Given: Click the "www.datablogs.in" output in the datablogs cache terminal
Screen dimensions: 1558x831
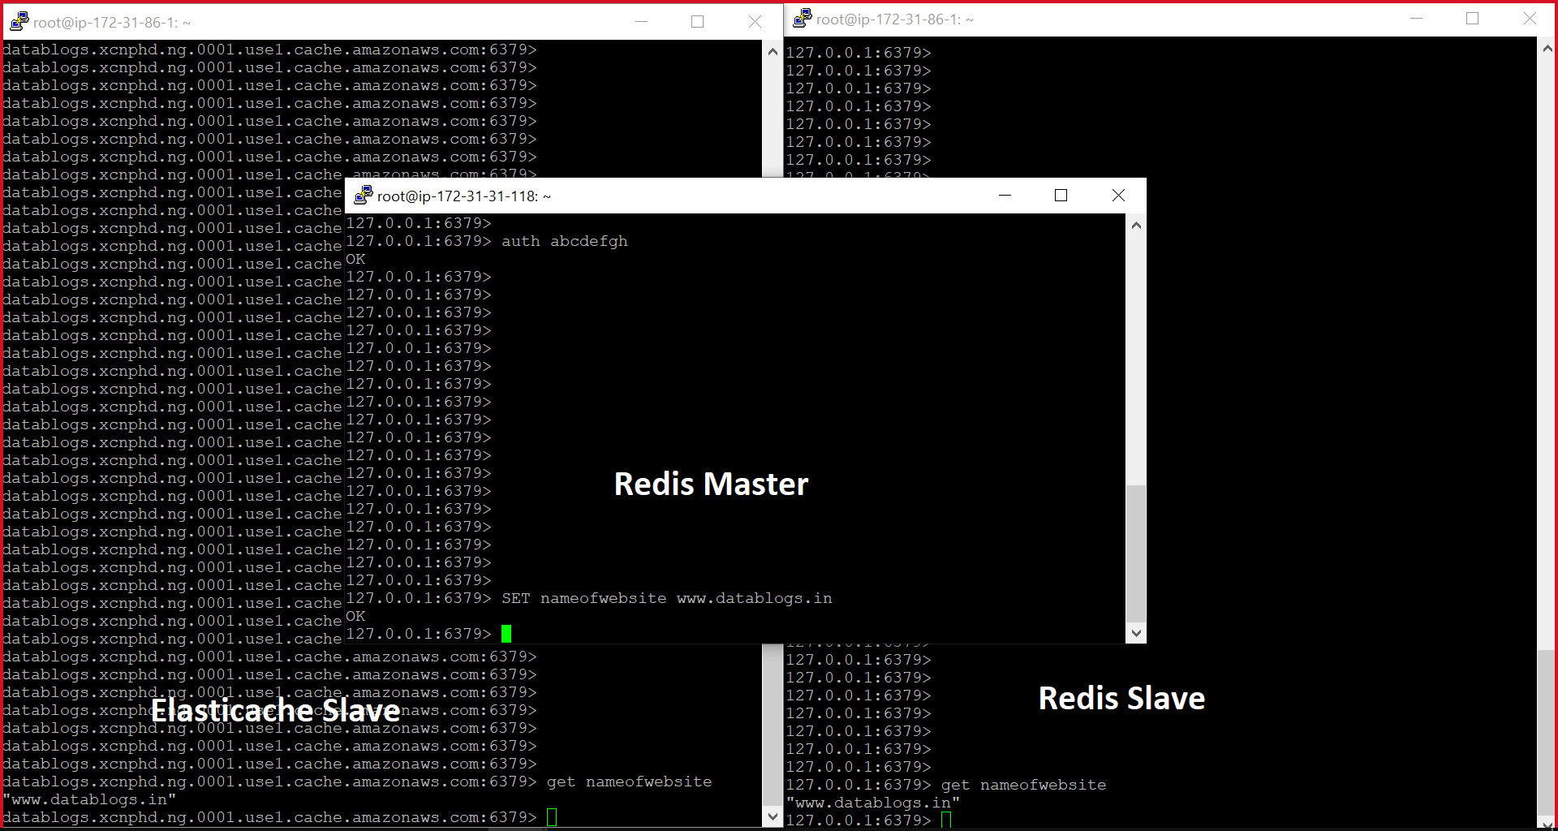Looking at the screenshot, I should pos(89,799).
